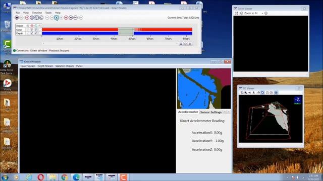Screen dimensions: 323x181
Task: Click the AccelerationY: -1.00g reading
Action: (207, 141)
